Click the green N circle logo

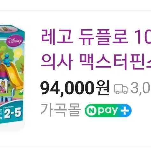click(x=91, y=111)
